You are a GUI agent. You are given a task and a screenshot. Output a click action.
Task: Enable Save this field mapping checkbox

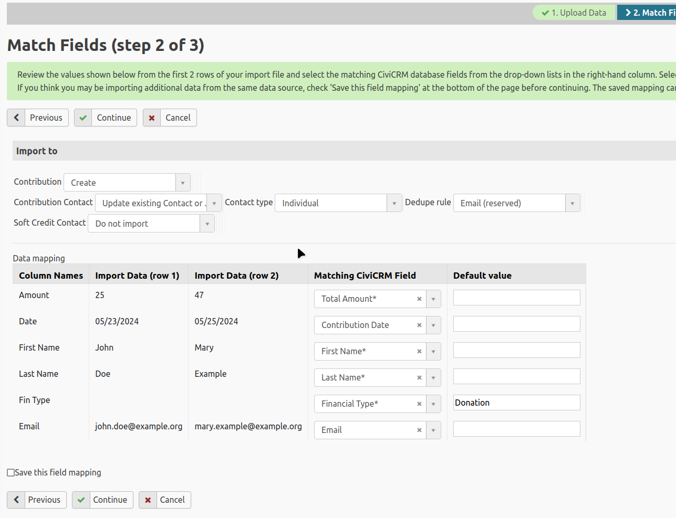pyautogui.click(x=11, y=473)
